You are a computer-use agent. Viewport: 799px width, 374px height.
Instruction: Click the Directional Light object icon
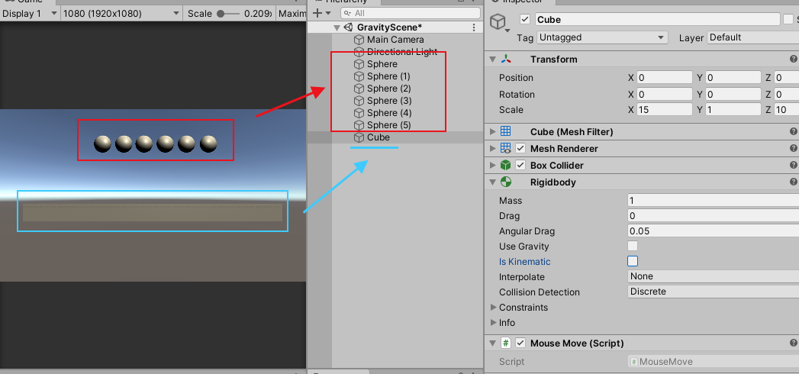pos(359,52)
